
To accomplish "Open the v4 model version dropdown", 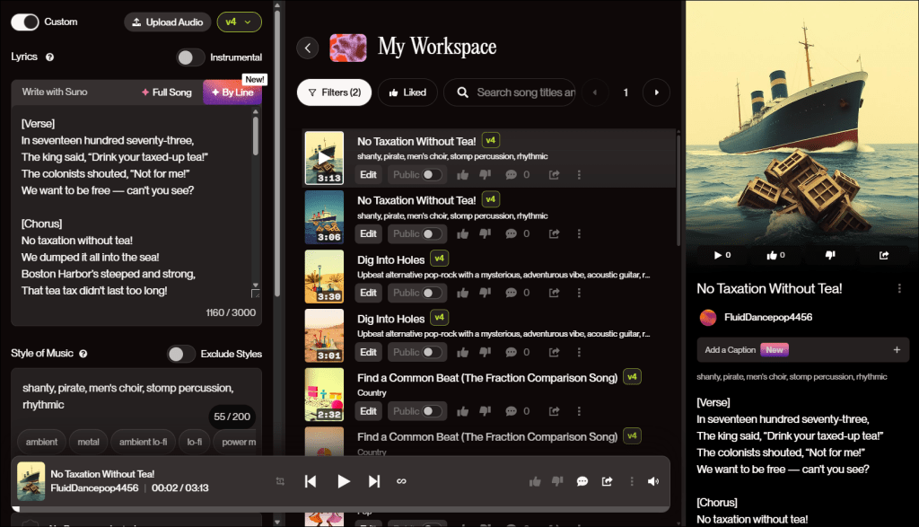I will coord(239,22).
